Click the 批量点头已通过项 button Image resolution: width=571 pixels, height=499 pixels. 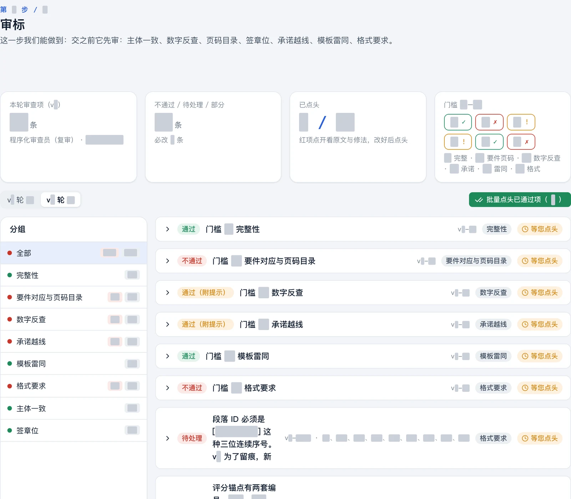(x=520, y=200)
